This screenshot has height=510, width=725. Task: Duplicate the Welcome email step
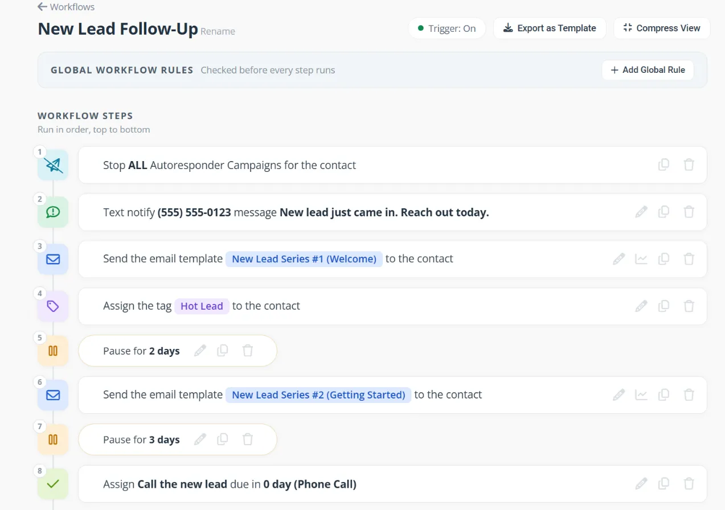point(663,259)
